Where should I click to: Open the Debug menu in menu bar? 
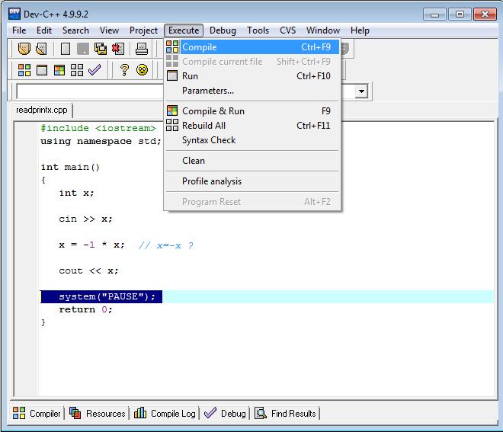coord(223,30)
